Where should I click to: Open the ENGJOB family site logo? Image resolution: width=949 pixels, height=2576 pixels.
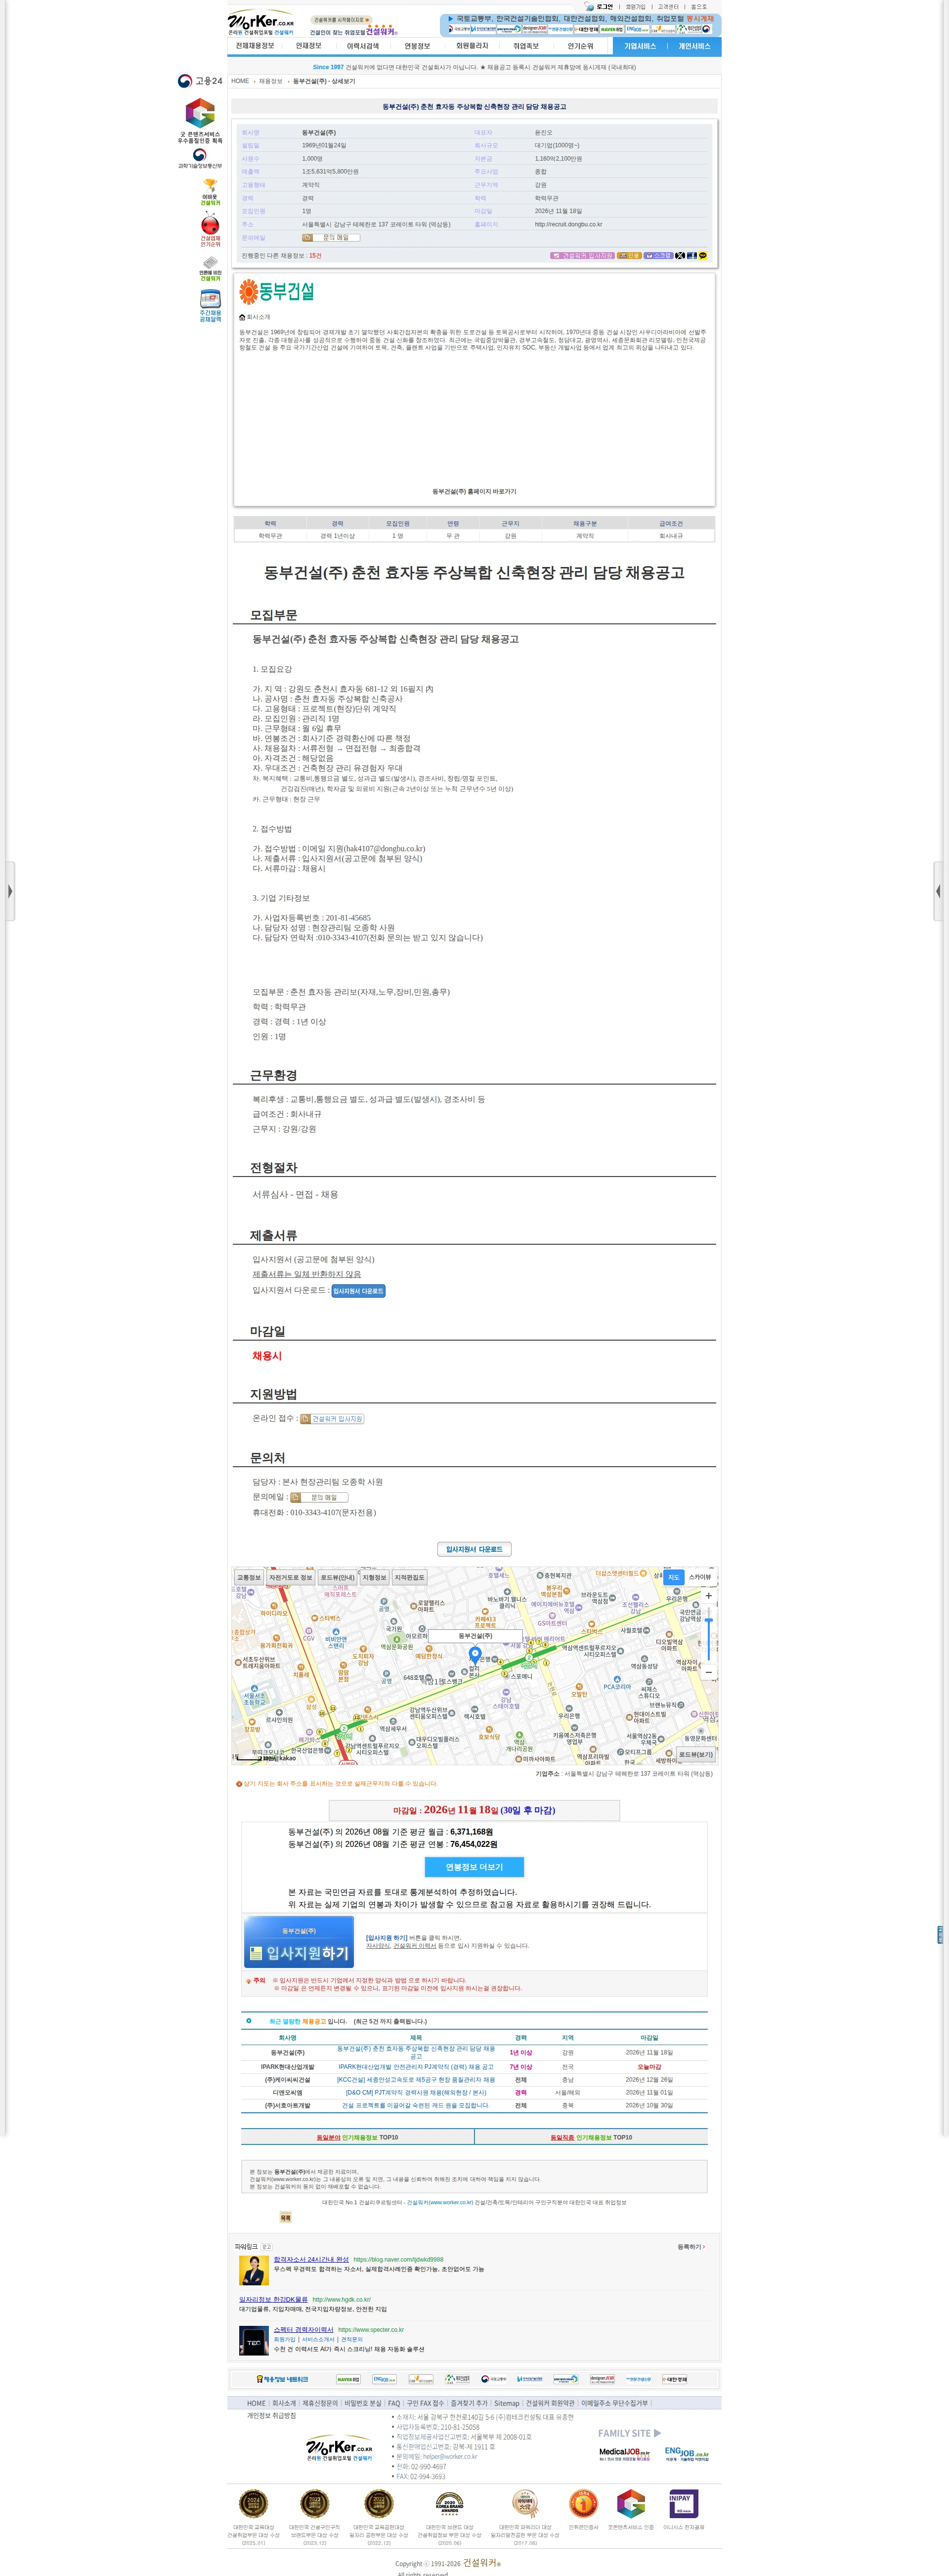pyautogui.click(x=687, y=2453)
